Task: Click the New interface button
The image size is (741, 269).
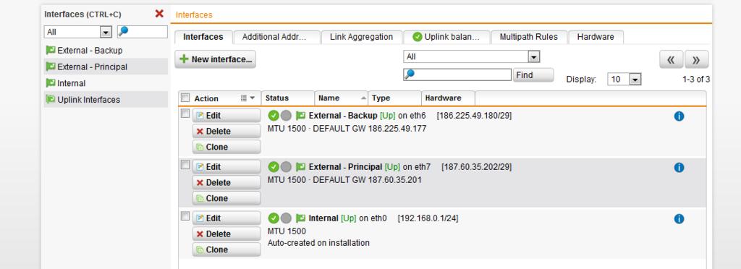Action: pos(216,59)
